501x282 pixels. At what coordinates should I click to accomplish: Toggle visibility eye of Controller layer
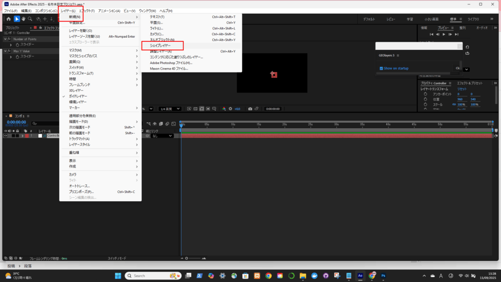(x=6, y=136)
